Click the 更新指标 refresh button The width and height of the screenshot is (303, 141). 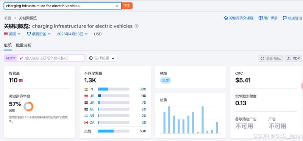point(270,58)
